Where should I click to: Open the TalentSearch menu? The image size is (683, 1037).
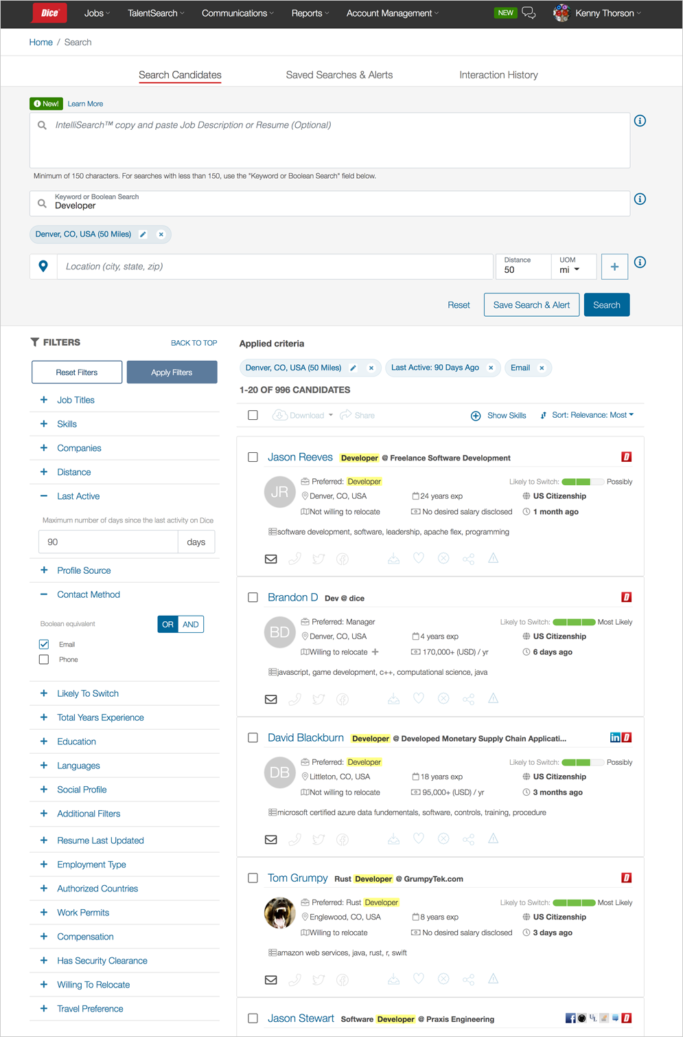coord(156,13)
